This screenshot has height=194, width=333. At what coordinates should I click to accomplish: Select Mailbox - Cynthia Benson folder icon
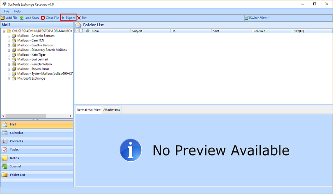[14, 45]
